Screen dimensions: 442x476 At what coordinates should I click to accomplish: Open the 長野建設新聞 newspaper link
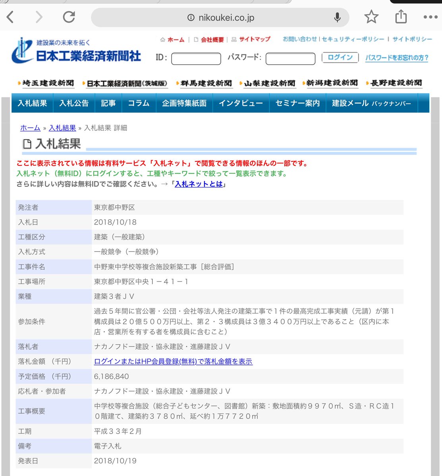[394, 83]
